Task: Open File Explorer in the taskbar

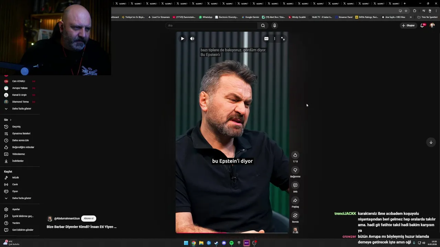Action: (201, 243)
